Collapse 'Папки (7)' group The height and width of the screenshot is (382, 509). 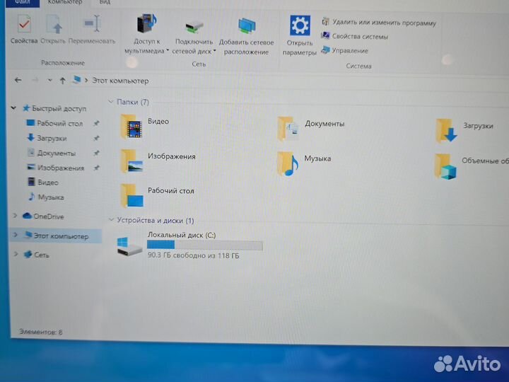coord(110,102)
